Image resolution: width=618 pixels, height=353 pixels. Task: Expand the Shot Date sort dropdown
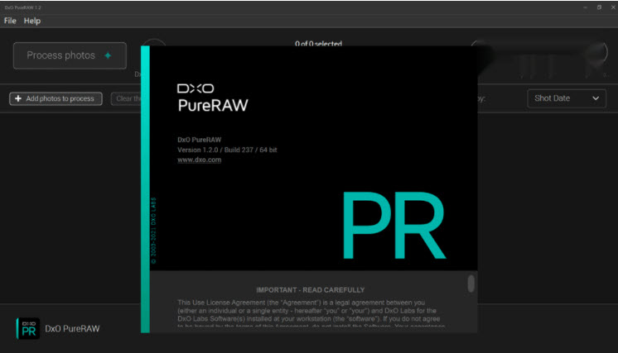coord(566,98)
